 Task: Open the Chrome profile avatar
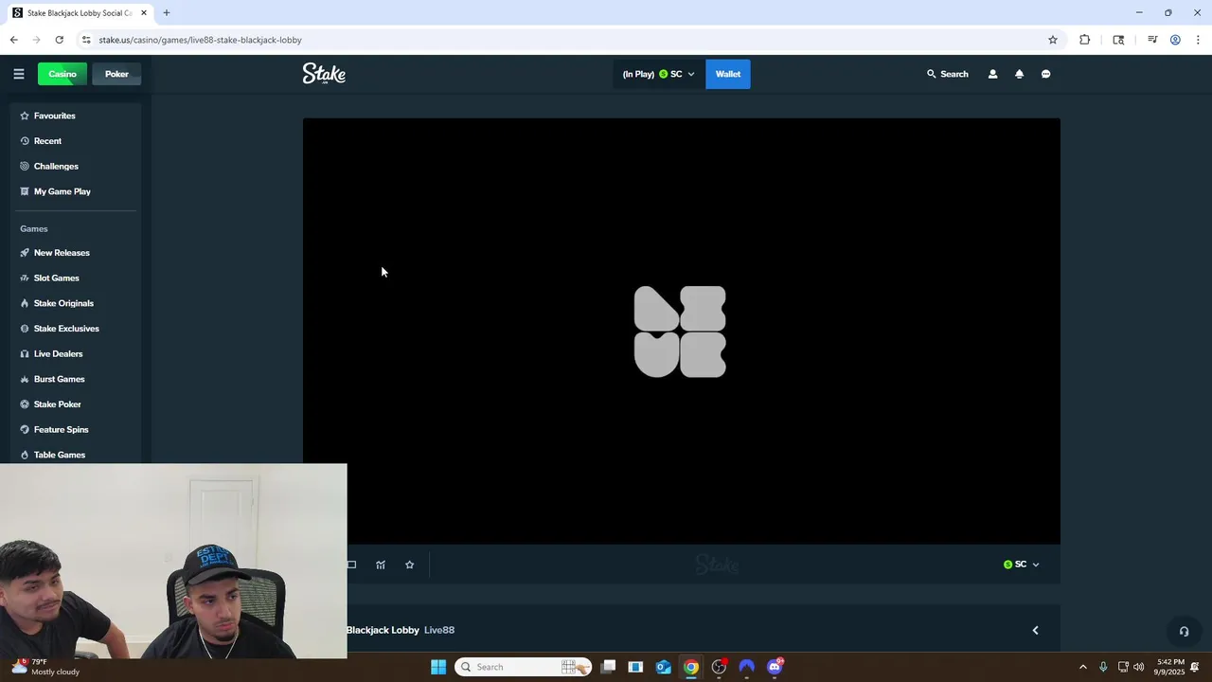pos(1175,40)
